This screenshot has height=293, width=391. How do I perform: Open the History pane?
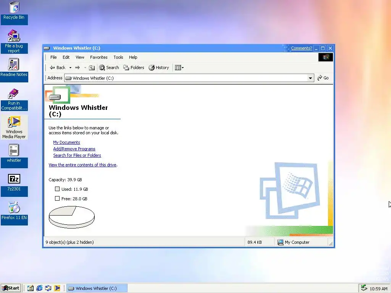pyautogui.click(x=159, y=68)
